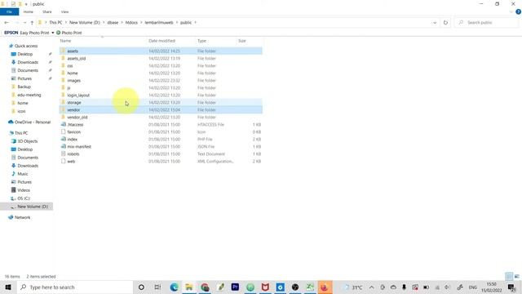This screenshot has width=522, height=294.
Task: Select htdocs in address breadcrumb
Action: 131,23
